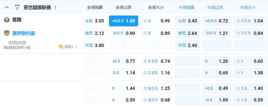Open the 查路 team name

(17, 20)
